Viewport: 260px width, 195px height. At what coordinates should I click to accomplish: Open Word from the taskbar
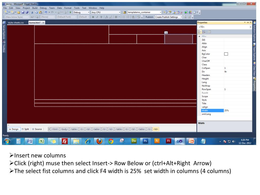click(30, 141)
